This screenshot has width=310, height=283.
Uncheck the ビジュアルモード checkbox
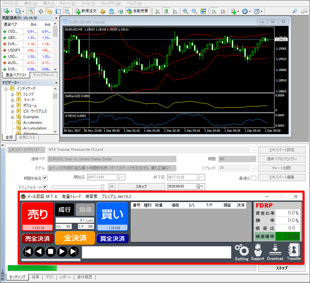[45, 187]
